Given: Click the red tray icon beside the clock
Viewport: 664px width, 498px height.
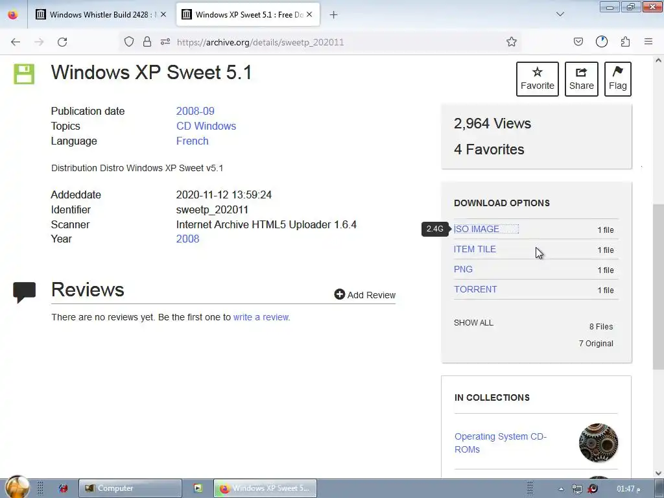Looking at the screenshot, I should (593, 489).
